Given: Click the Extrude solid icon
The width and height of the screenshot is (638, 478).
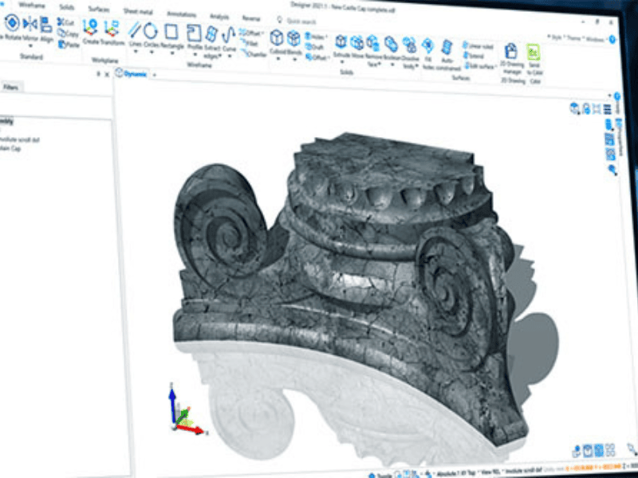Looking at the screenshot, I should click(341, 42).
